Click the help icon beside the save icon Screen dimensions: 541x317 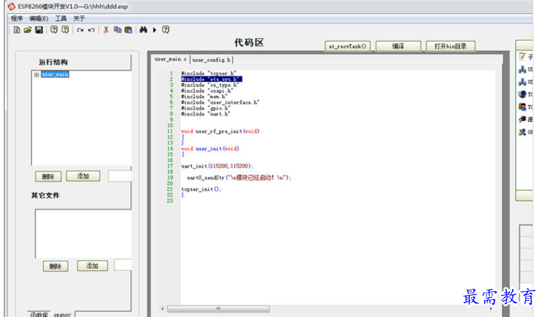click(54, 29)
